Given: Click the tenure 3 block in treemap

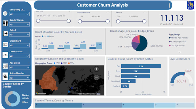Looking at the screenshot, I should pyautogui.click(x=165, y=105).
